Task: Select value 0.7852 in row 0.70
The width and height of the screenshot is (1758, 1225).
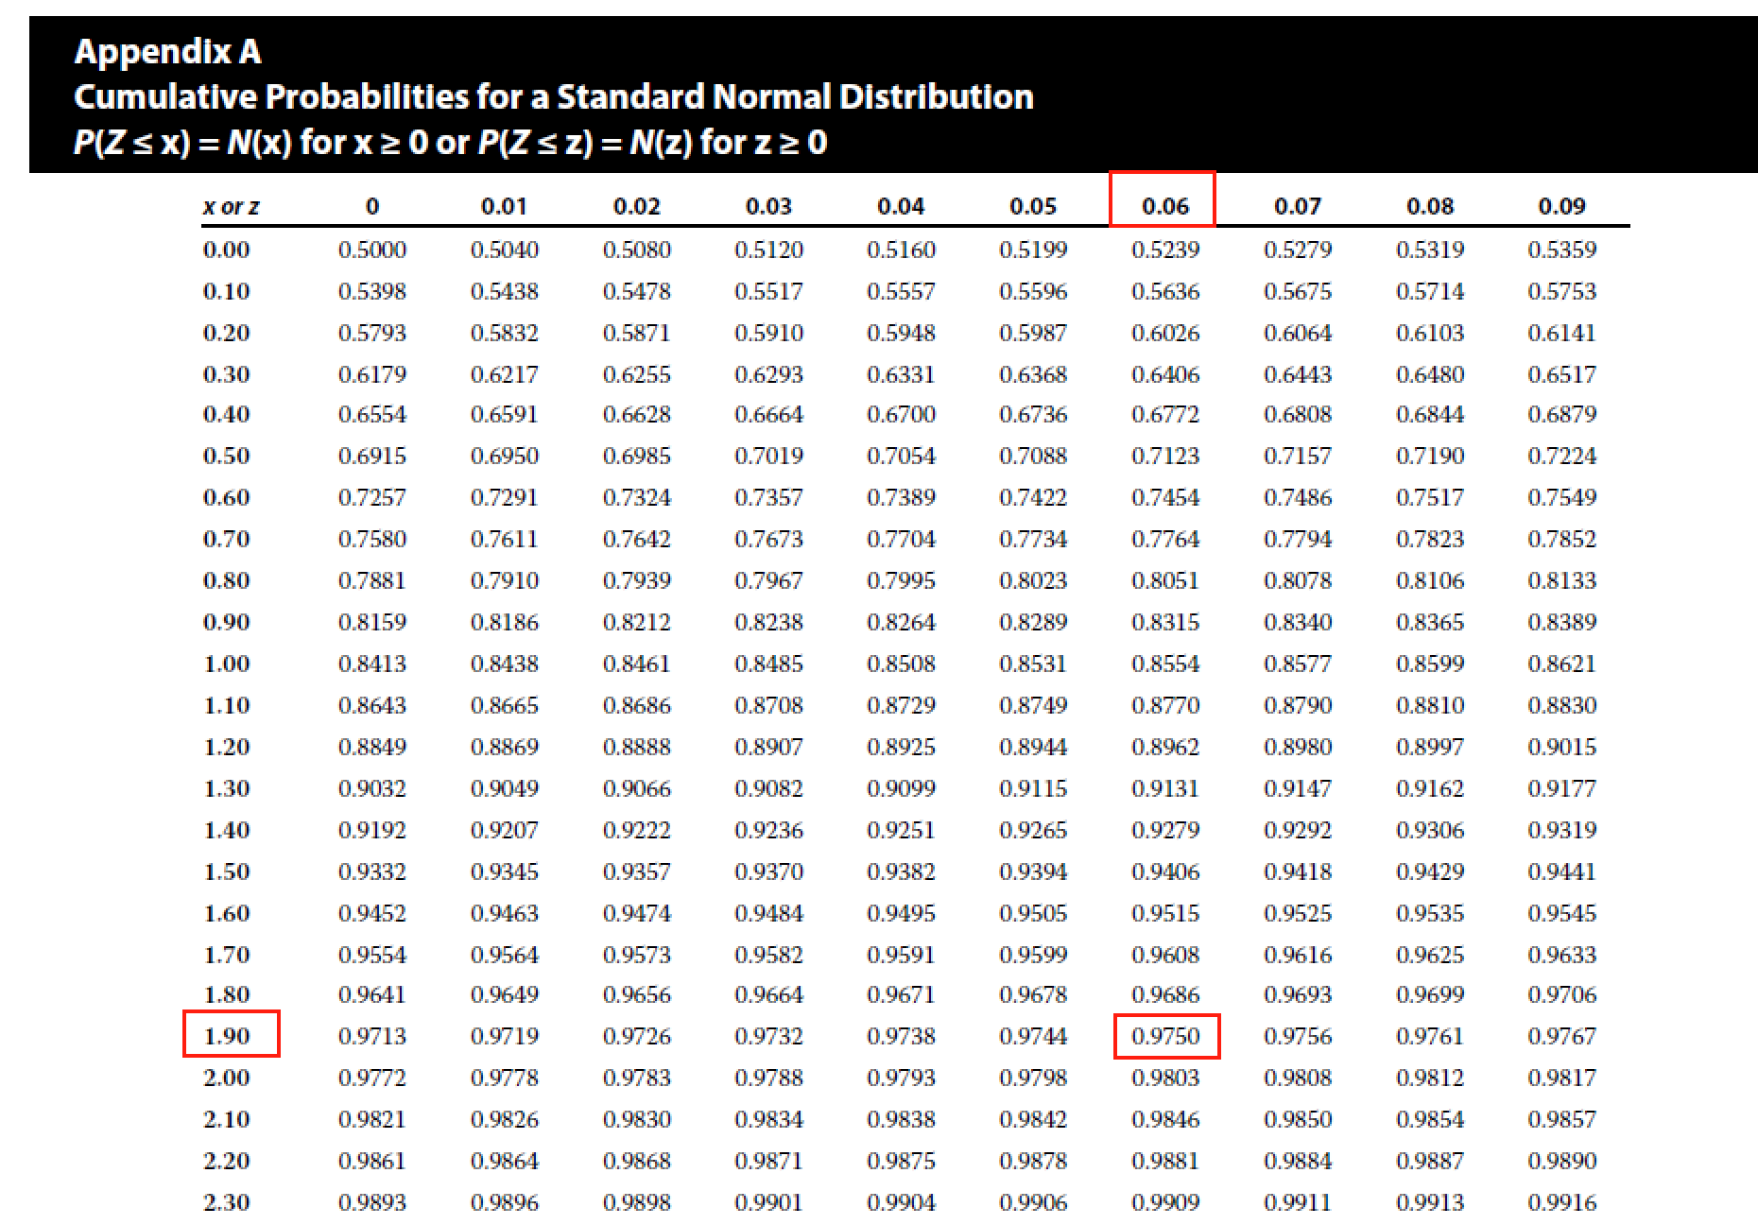Action: click(x=1561, y=539)
